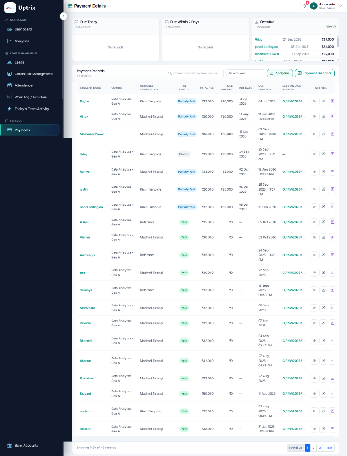View Vinay's payment details (eye icon)
Image resolution: width=347 pixels, height=456 pixels.
[x=314, y=116]
